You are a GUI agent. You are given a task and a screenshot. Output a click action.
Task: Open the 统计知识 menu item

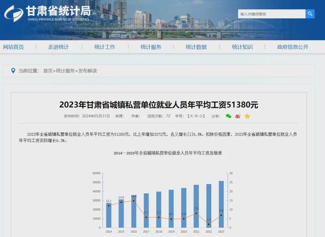point(242,47)
